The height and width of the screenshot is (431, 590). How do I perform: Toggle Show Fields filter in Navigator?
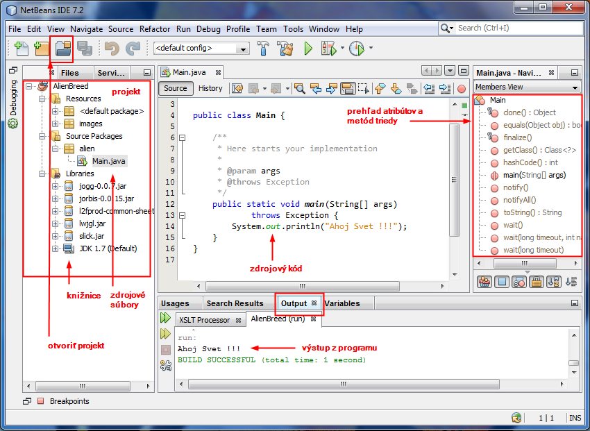point(502,282)
